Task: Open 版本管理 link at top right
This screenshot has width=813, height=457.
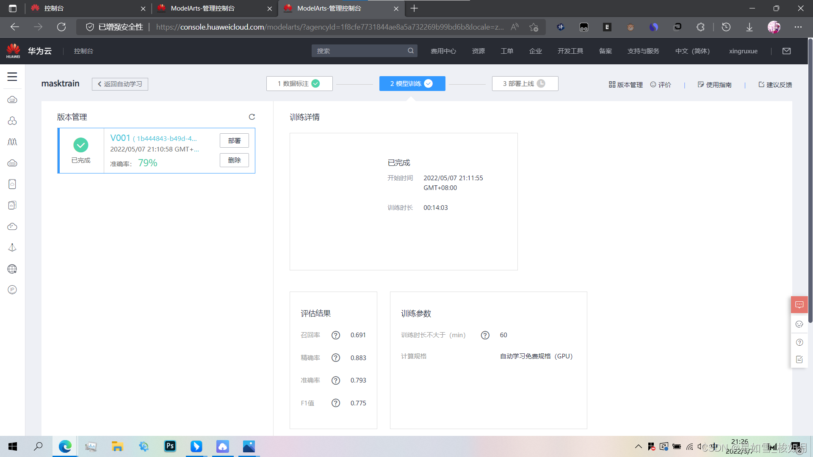Action: point(625,85)
